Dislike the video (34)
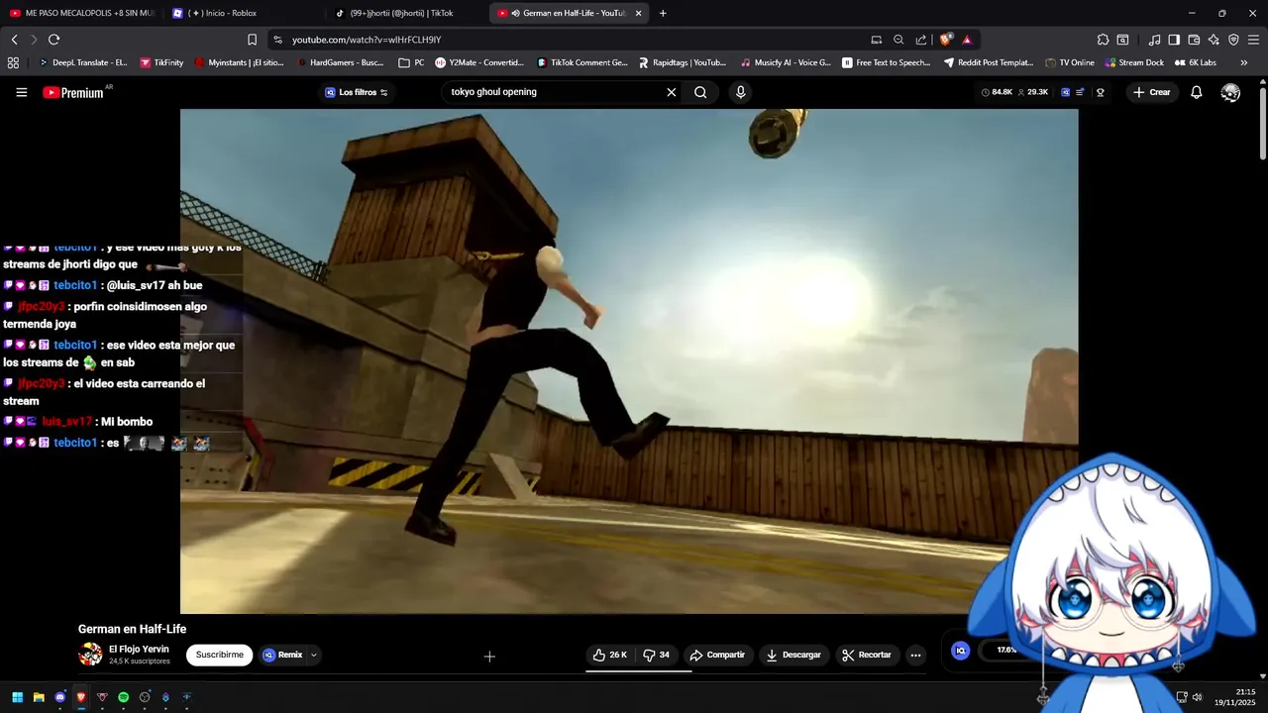Image resolution: width=1268 pixels, height=713 pixels. tap(657, 655)
